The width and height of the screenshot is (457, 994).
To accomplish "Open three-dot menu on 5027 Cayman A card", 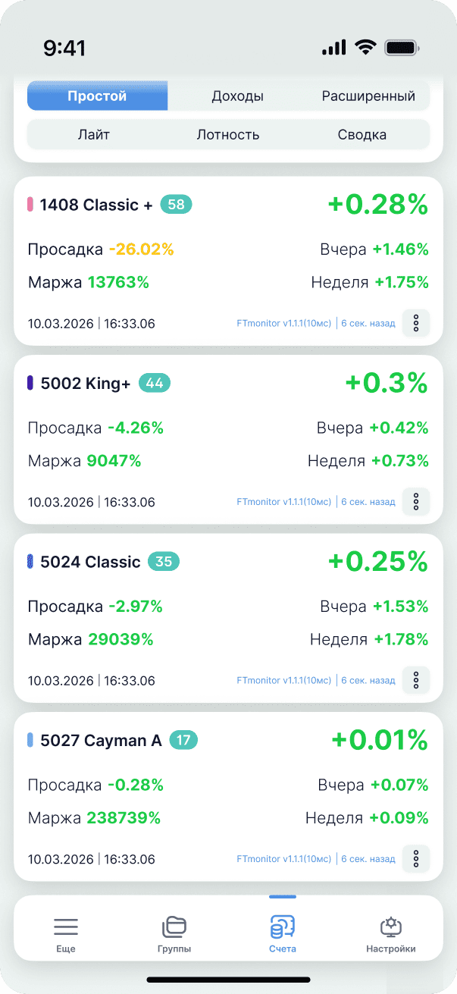I will pos(415,858).
